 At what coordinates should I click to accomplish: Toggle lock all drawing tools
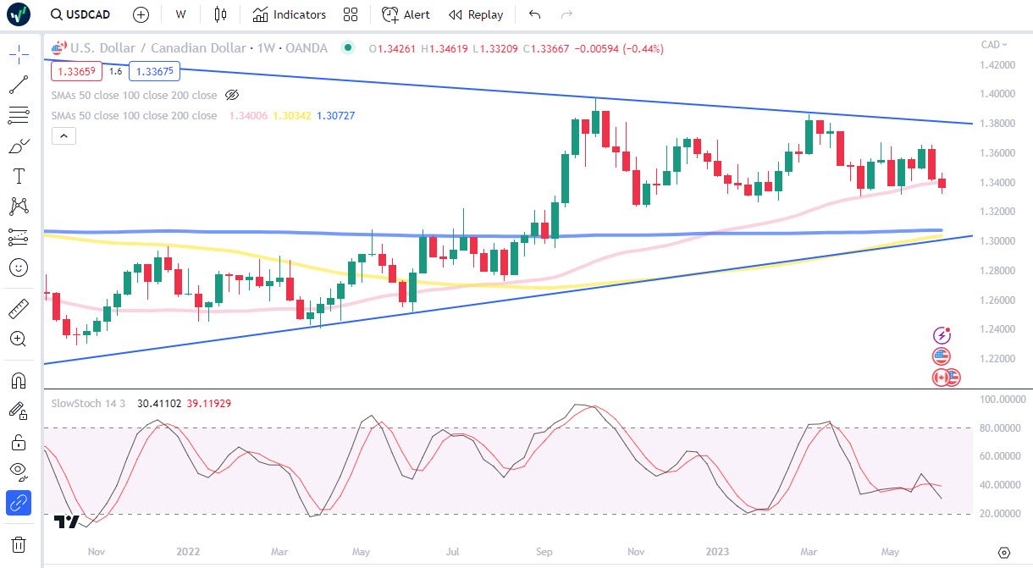tap(19, 442)
